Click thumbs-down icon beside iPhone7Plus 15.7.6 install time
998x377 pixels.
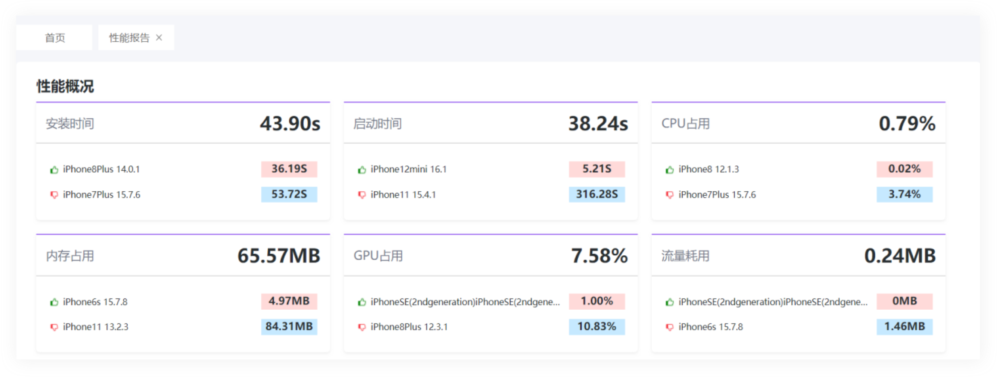pos(54,195)
